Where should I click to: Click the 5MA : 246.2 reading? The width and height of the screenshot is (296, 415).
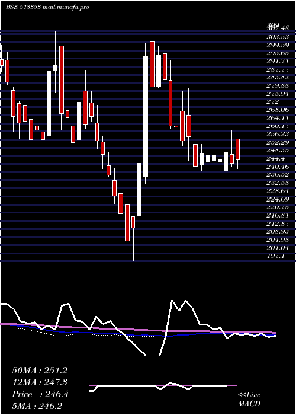[37, 406]
